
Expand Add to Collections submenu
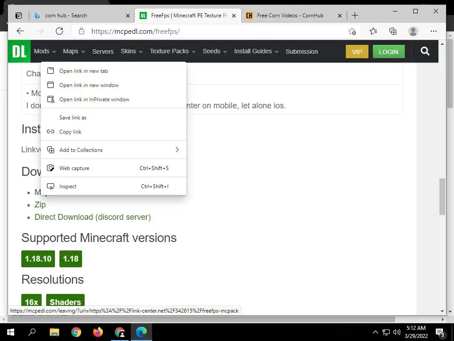click(113, 150)
